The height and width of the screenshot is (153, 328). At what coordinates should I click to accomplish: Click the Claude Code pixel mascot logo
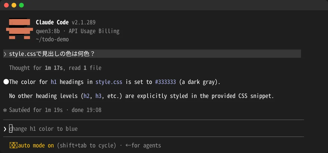[x=20, y=29]
